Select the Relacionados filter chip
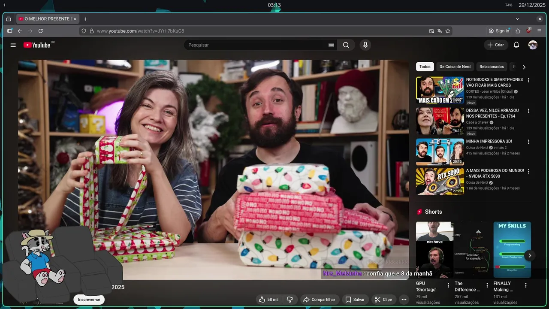This screenshot has height=309, width=549. (x=492, y=67)
